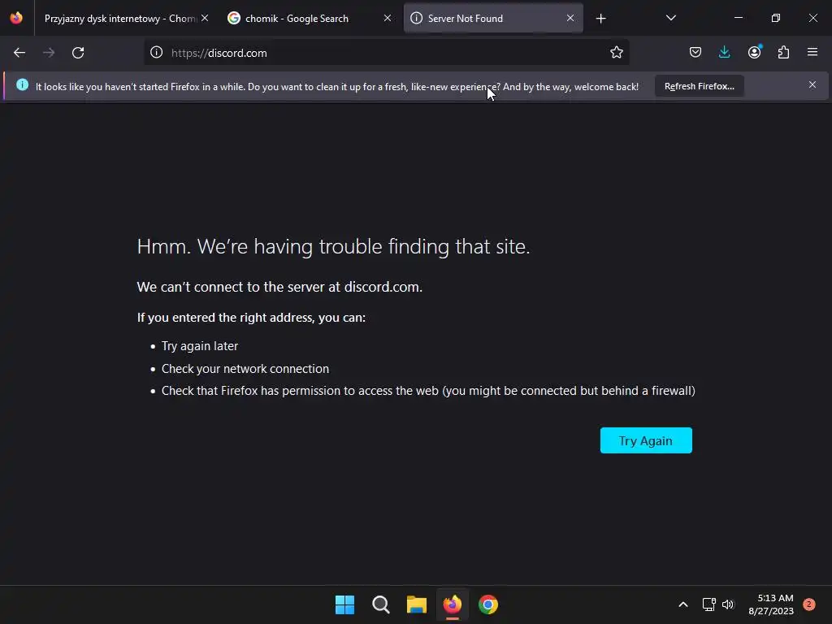Click the Refresh Firefox... button
Viewport: 832px width, 624px height.
pos(700,86)
